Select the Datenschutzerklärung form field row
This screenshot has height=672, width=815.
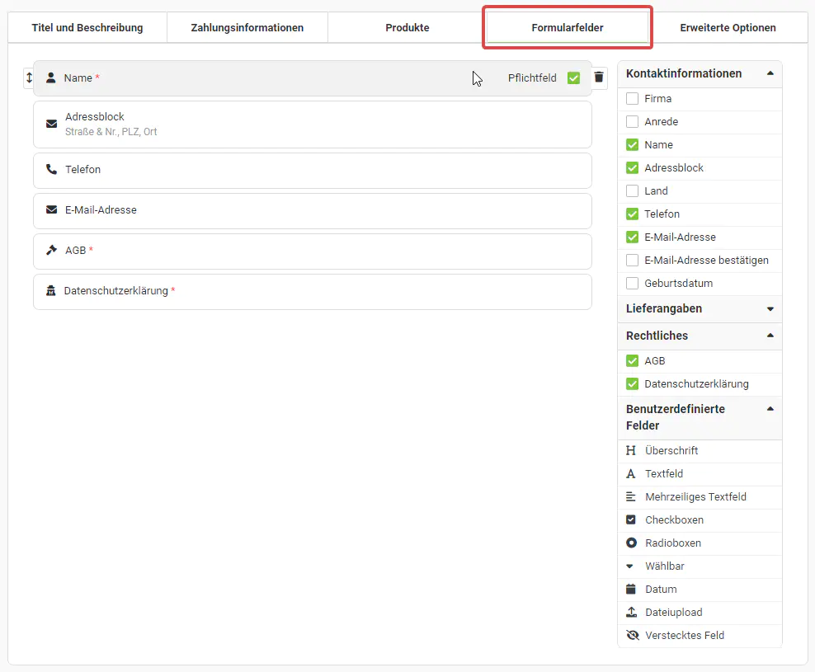click(312, 291)
